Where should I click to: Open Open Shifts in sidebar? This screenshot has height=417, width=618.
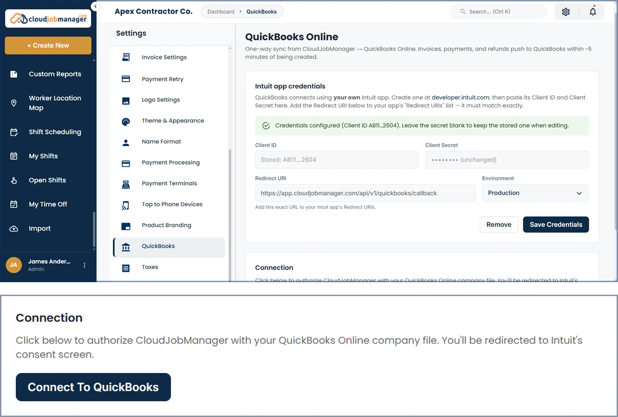coord(48,180)
